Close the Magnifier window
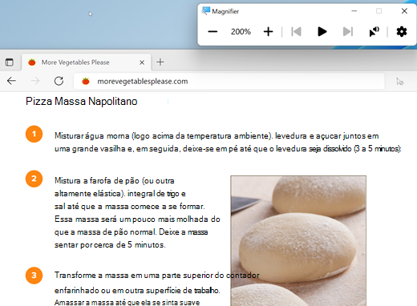Screen dimensions: 417x306 point(404,11)
